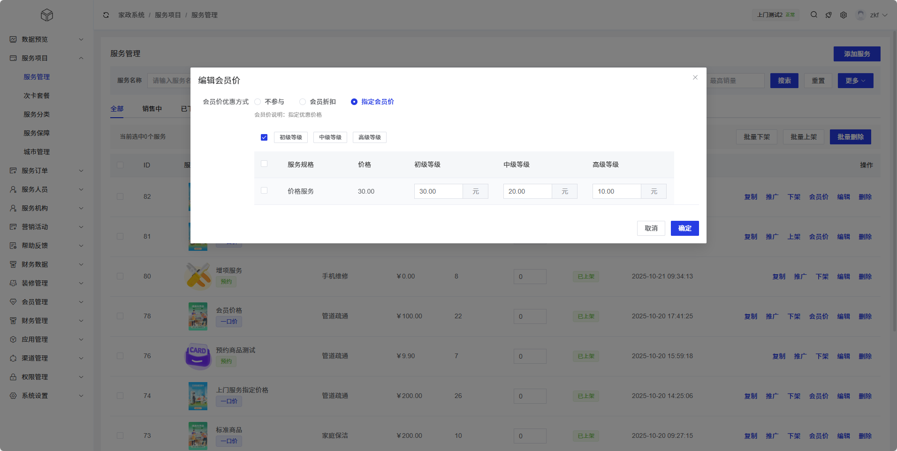Uncheck the checkbox beside 初级等级
The height and width of the screenshot is (451, 897).
click(264, 137)
